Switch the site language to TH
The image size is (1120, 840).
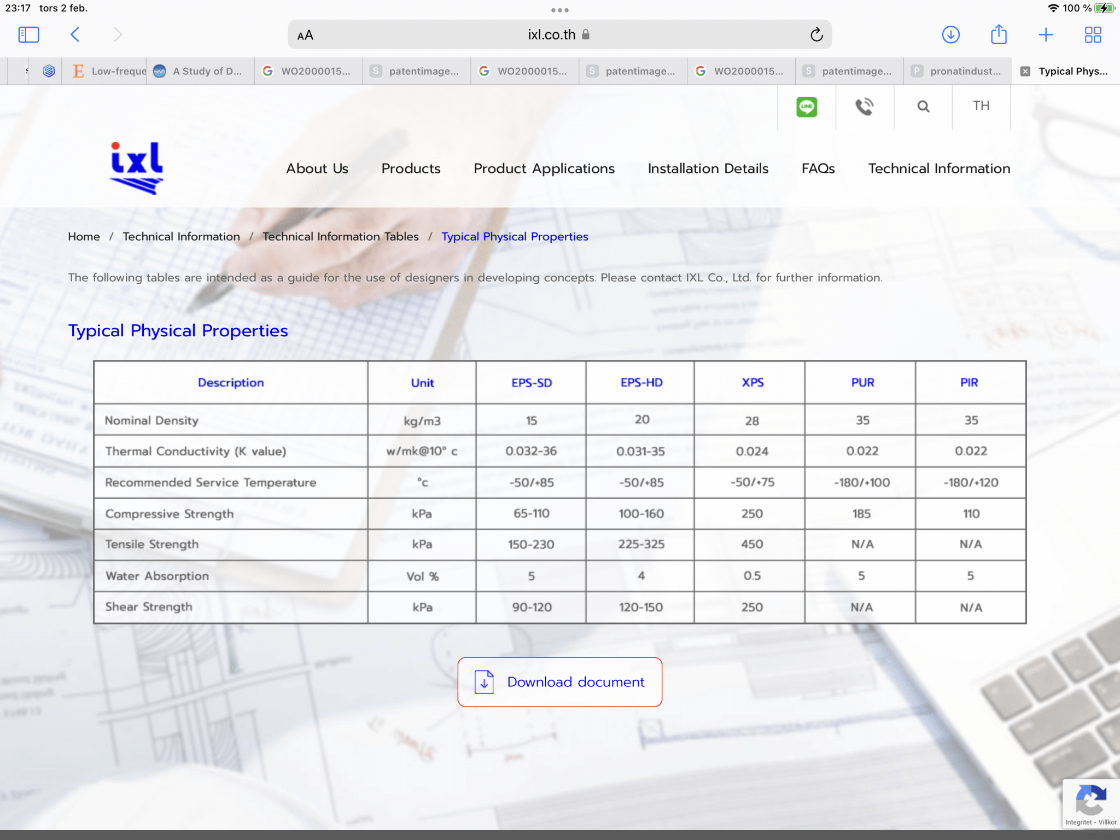(x=981, y=106)
